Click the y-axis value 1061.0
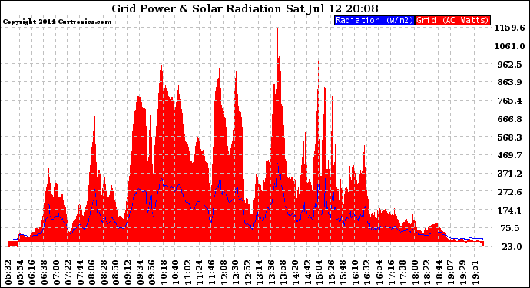 (x=509, y=46)
